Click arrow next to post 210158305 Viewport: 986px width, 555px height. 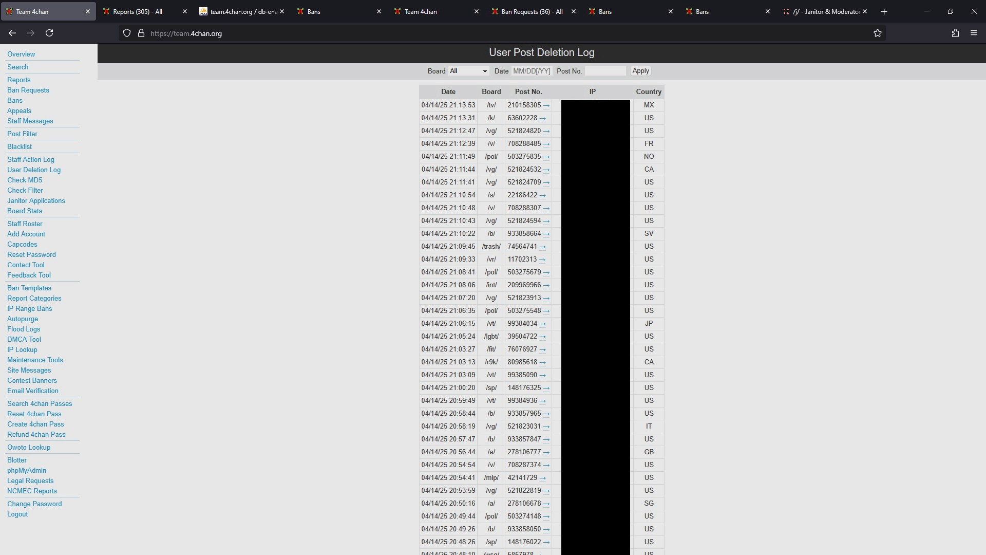pyautogui.click(x=546, y=105)
